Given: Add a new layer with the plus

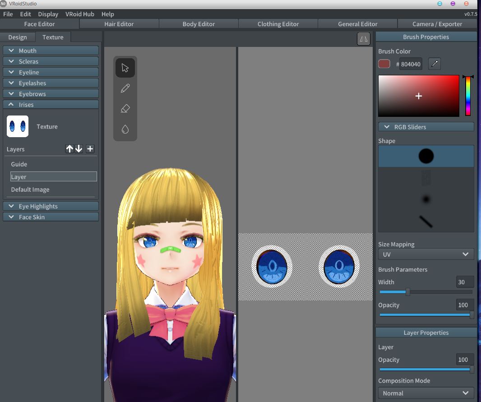Looking at the screenshot, I should tap(90, 149).
